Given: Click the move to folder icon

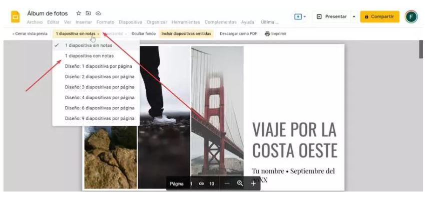Looking at the screenshot, I should point(89,13).
